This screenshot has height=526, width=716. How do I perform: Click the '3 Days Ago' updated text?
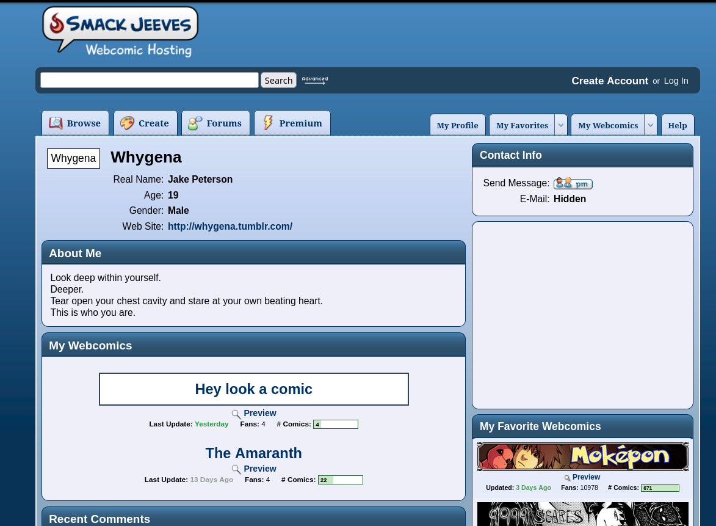(533, 488)
